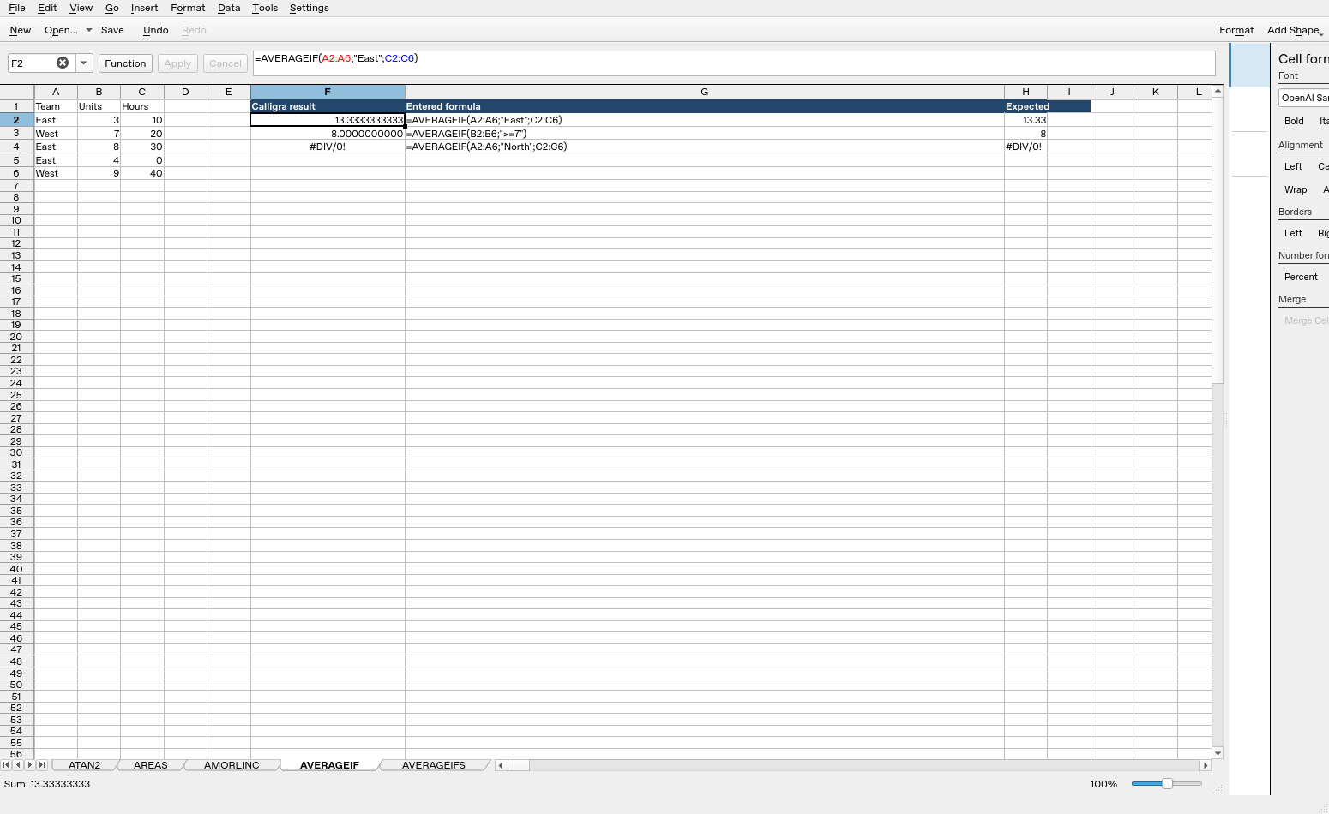This screenshot has width=1329, height=814.
Task: Select column G header
Action: coord(704,92)
